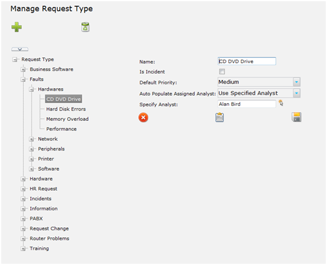
Task: Select the Memory Overload item
Action: (67, 119)
